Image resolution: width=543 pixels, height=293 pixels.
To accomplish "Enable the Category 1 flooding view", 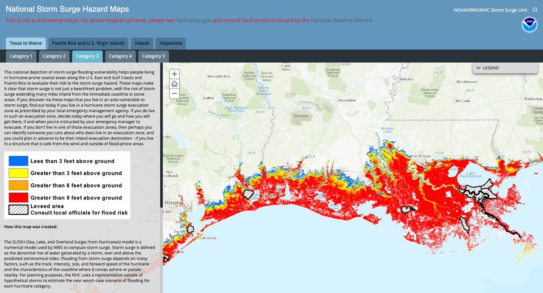I will click(20, 56).
